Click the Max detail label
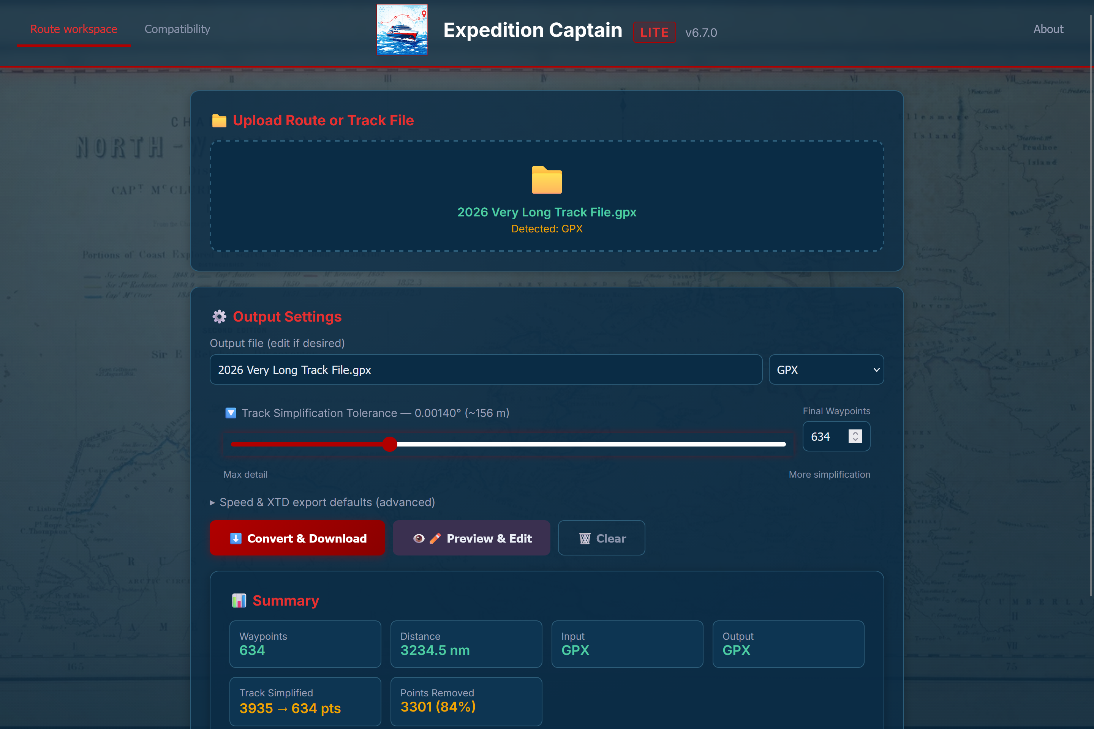The height and width of the screenshot is (729, 1094). click(x=245, y=474)
